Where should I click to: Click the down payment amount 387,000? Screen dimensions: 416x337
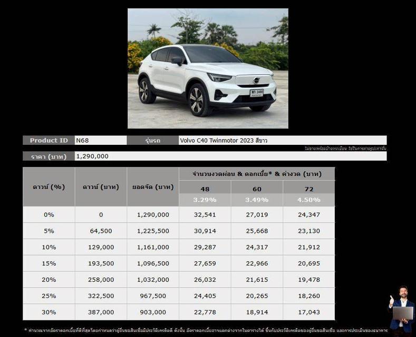click(x=101, y=312)
